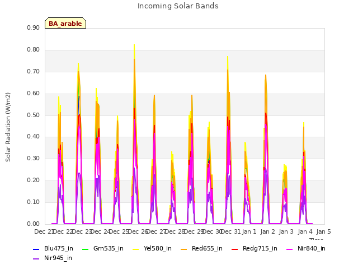Screen dimensions: 358x269
Task: Click the 0.70 y-axis tick label
Action: tap(34, 71)
